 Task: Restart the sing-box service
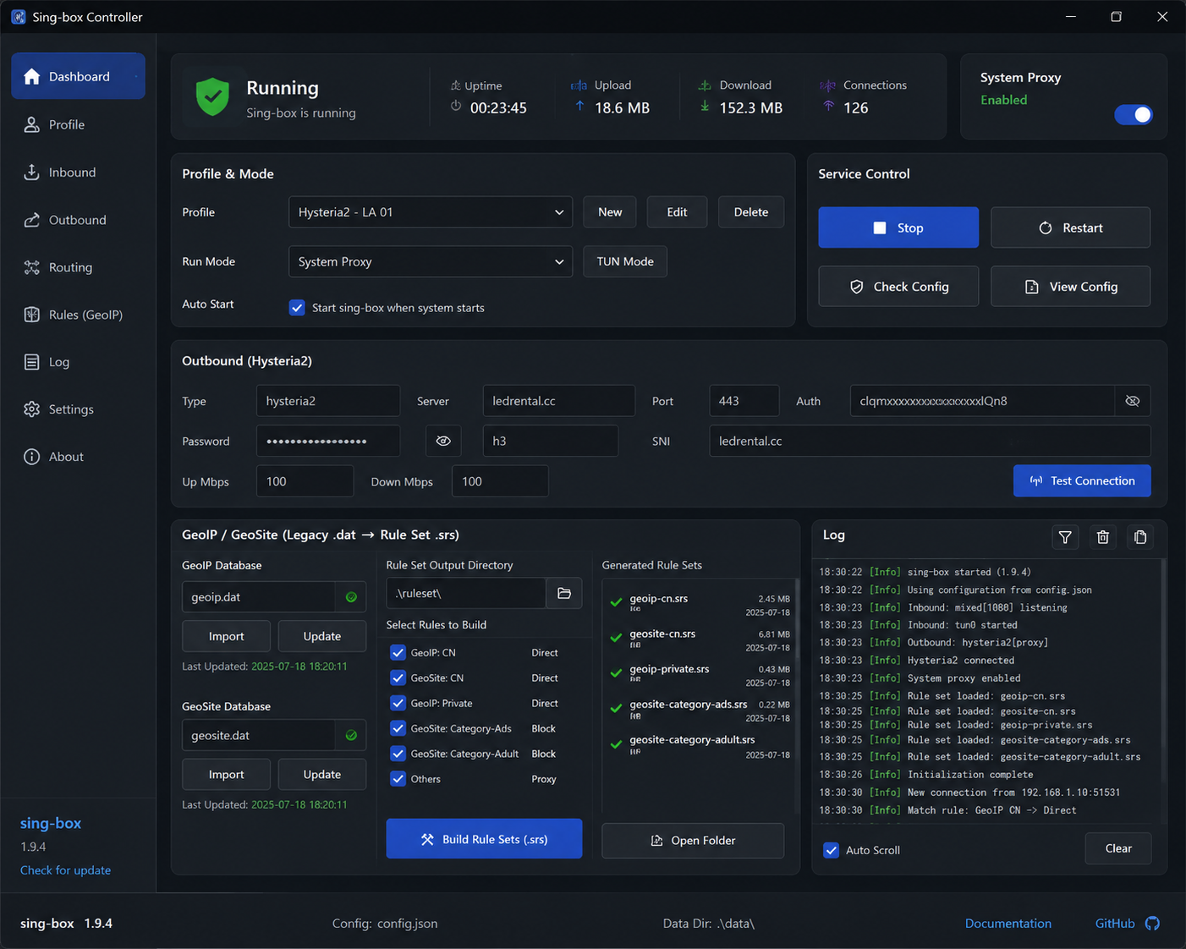pos(1070,228)
